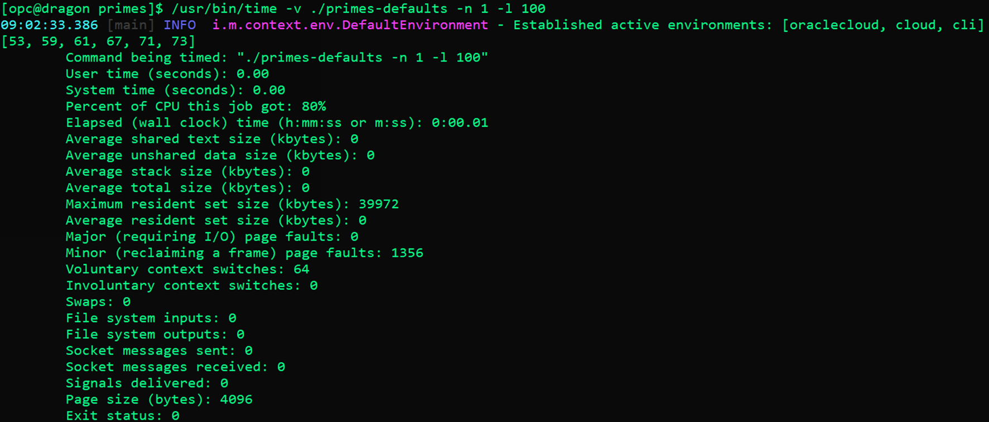Click the 'Command being timed' line
Viewport: 989px width, 422px height.
[x=277, y=57]
